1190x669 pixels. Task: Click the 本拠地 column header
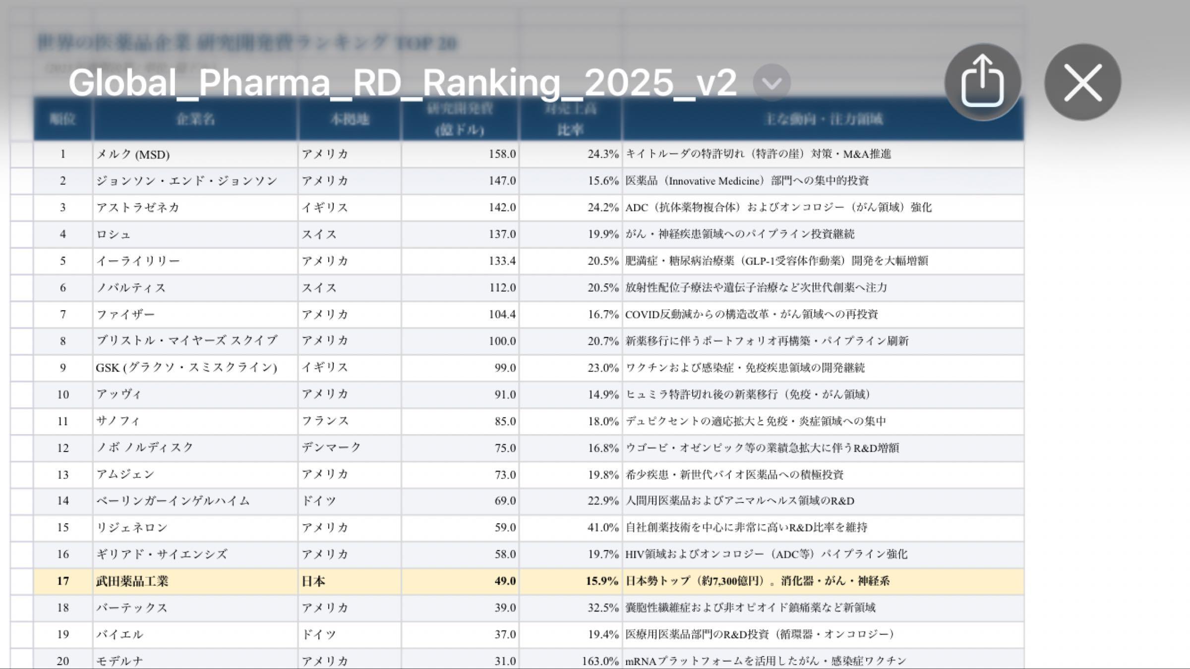coord(350,119)
